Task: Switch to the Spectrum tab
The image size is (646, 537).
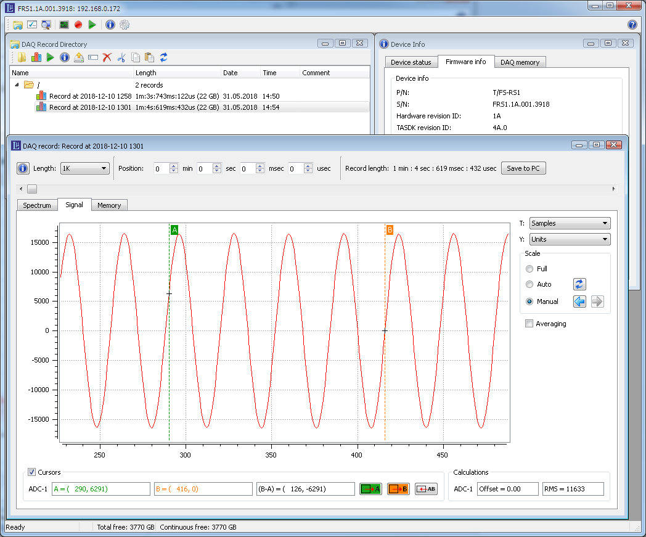Action: (x=37, y=205)
